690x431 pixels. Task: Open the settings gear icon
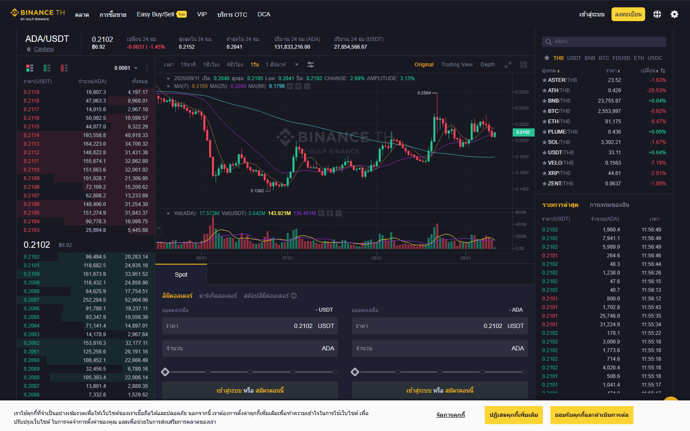click(x=674, y=14)
